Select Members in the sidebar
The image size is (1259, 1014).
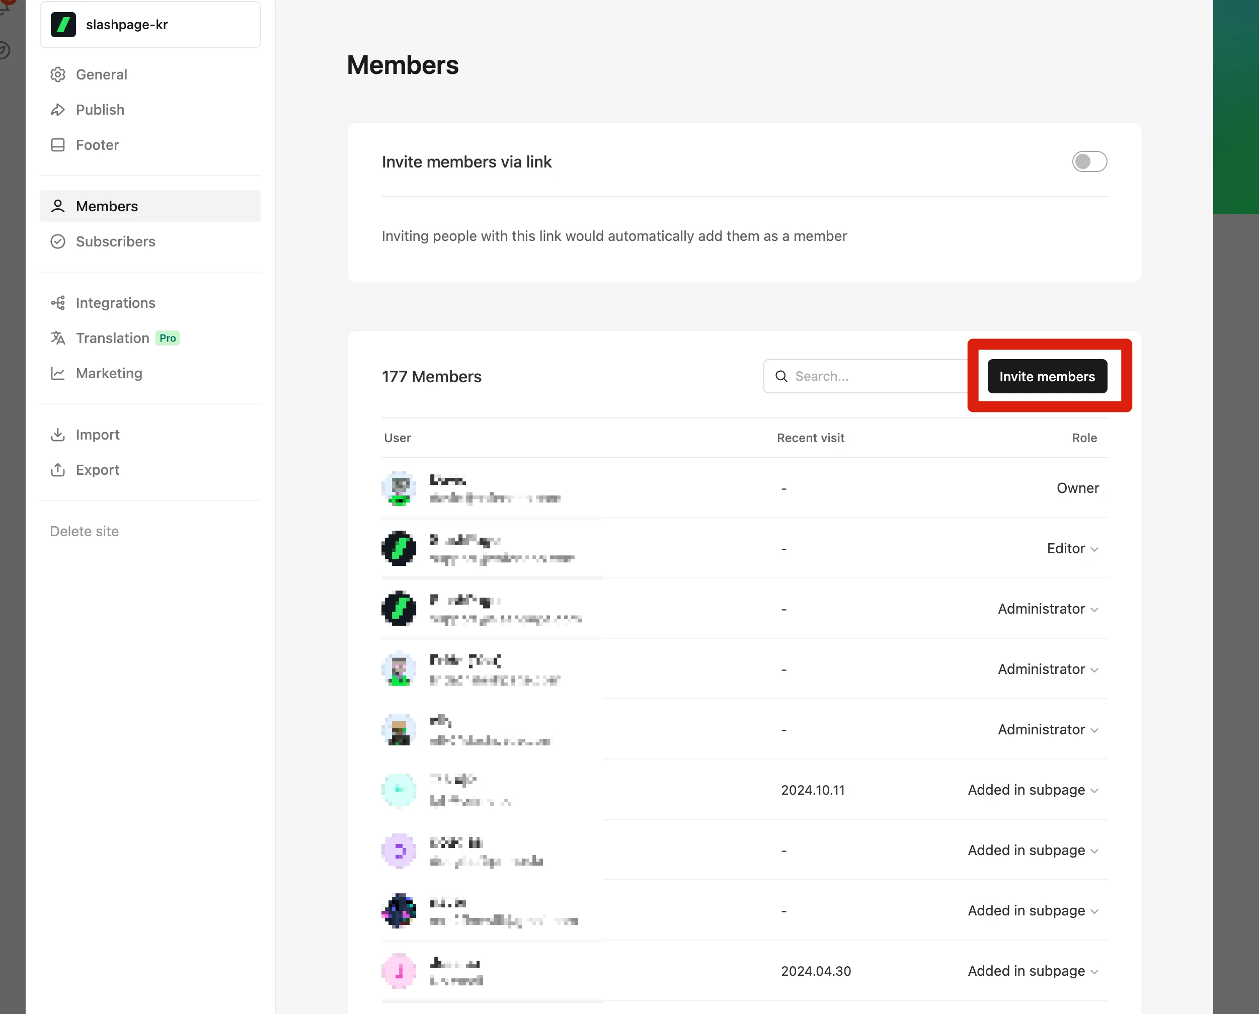point(107,207)
